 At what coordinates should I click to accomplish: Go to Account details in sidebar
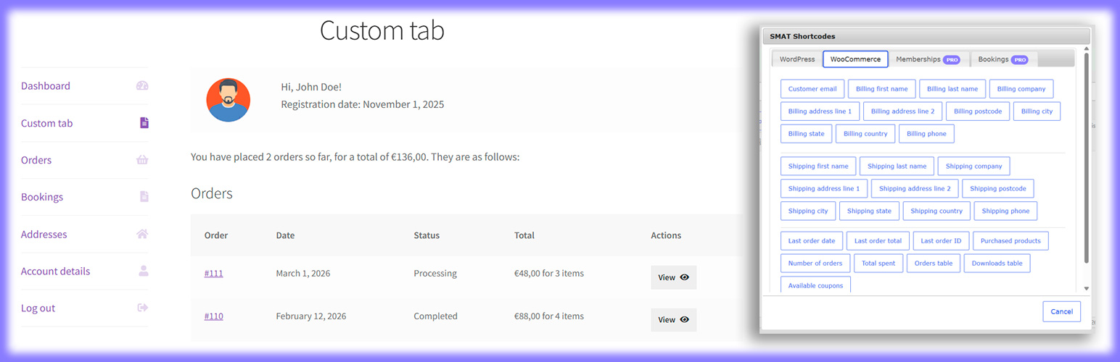[56, 271]
